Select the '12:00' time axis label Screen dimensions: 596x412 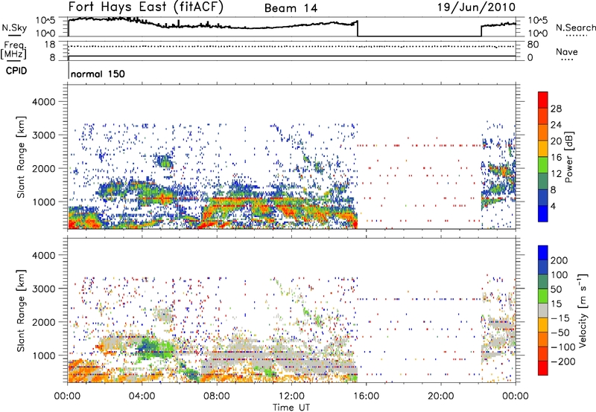[x=291, y=396]
